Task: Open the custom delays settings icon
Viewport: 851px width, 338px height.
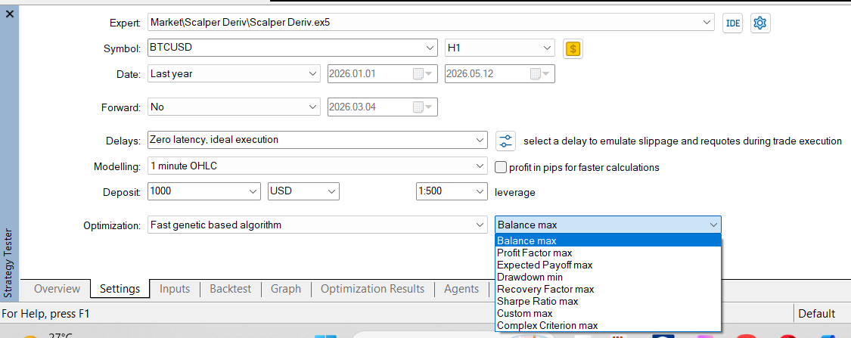Action: pyautogui.click(x=506, y=141)
